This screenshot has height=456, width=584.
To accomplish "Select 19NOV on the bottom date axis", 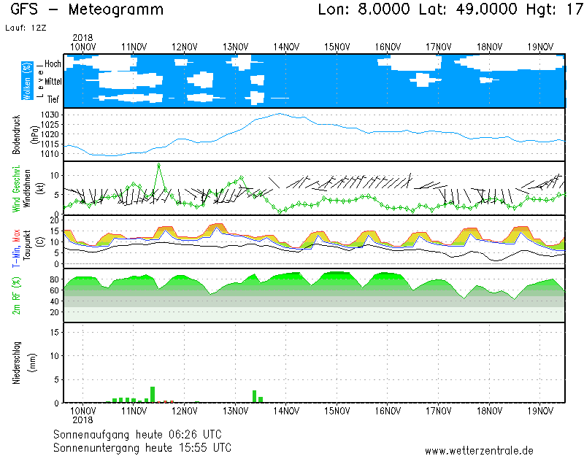I will coord(539,411).
